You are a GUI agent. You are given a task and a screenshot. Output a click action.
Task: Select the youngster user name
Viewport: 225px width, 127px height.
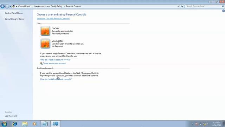pos(57,41)
